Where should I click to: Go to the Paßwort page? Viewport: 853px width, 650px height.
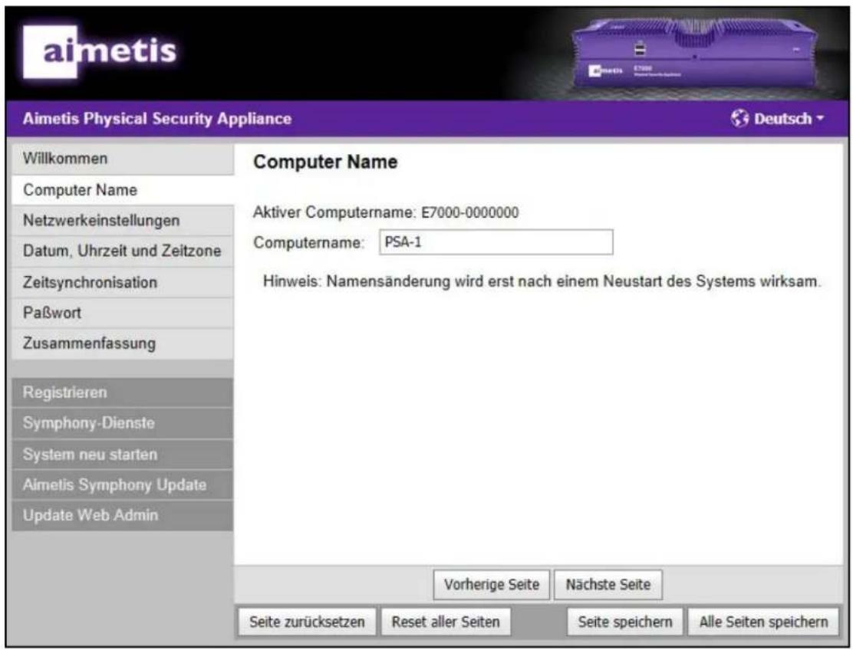point(123,313)
